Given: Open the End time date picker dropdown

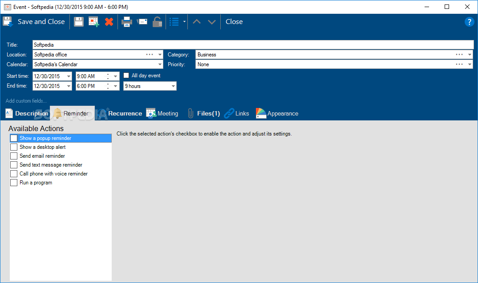Looking at the screenshot, I should [69, 86].
